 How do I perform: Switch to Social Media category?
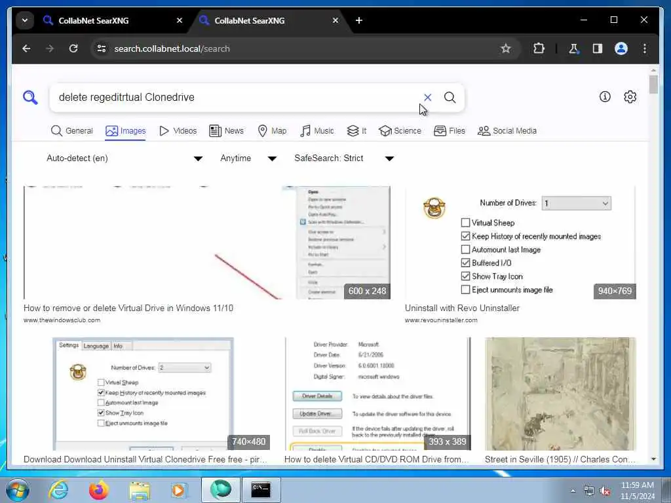[x=507, y=131]
